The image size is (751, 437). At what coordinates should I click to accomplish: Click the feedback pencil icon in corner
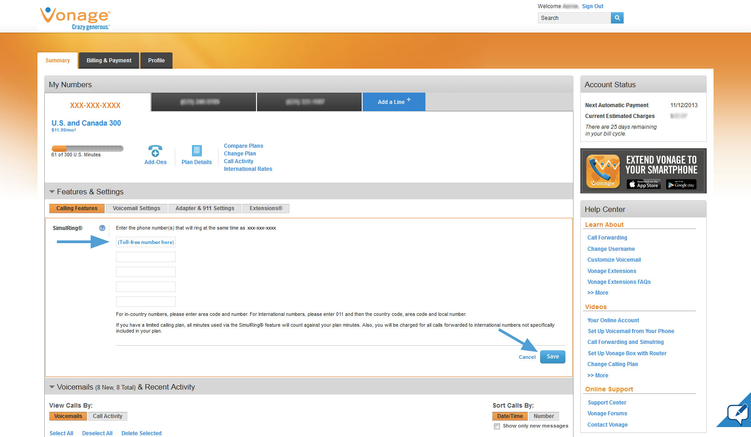tap(737, 414)
